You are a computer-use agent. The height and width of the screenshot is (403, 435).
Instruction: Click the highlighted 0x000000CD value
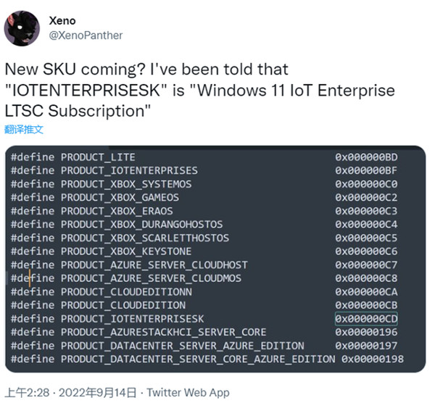point(366,319)
